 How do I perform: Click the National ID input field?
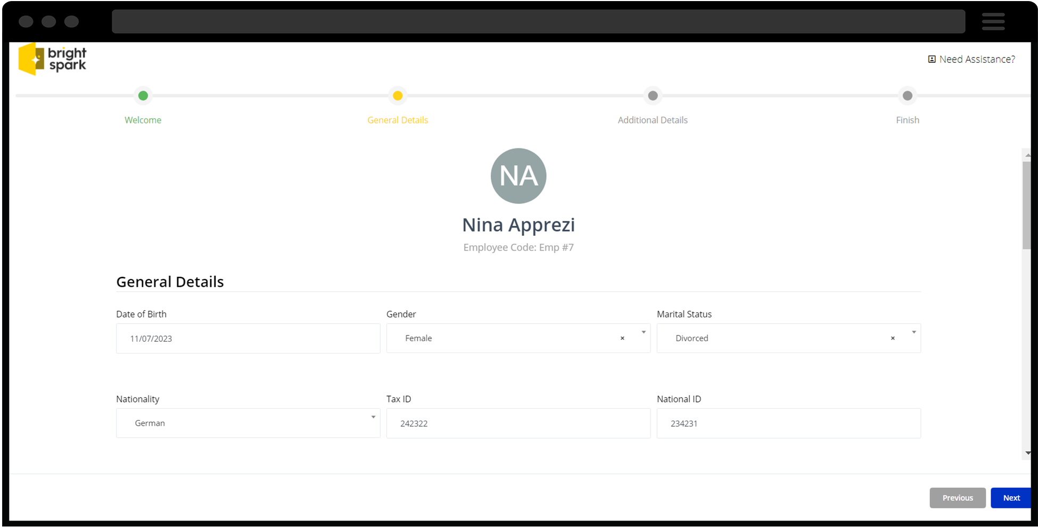(789, 423)
